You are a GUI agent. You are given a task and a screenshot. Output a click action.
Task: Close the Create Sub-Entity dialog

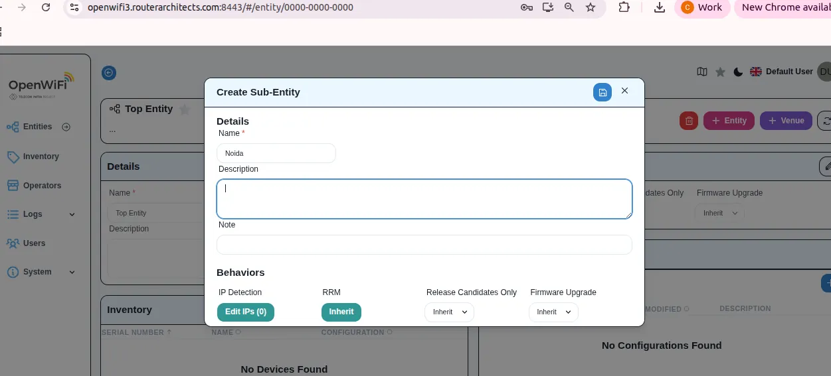(x=624, y=91)
